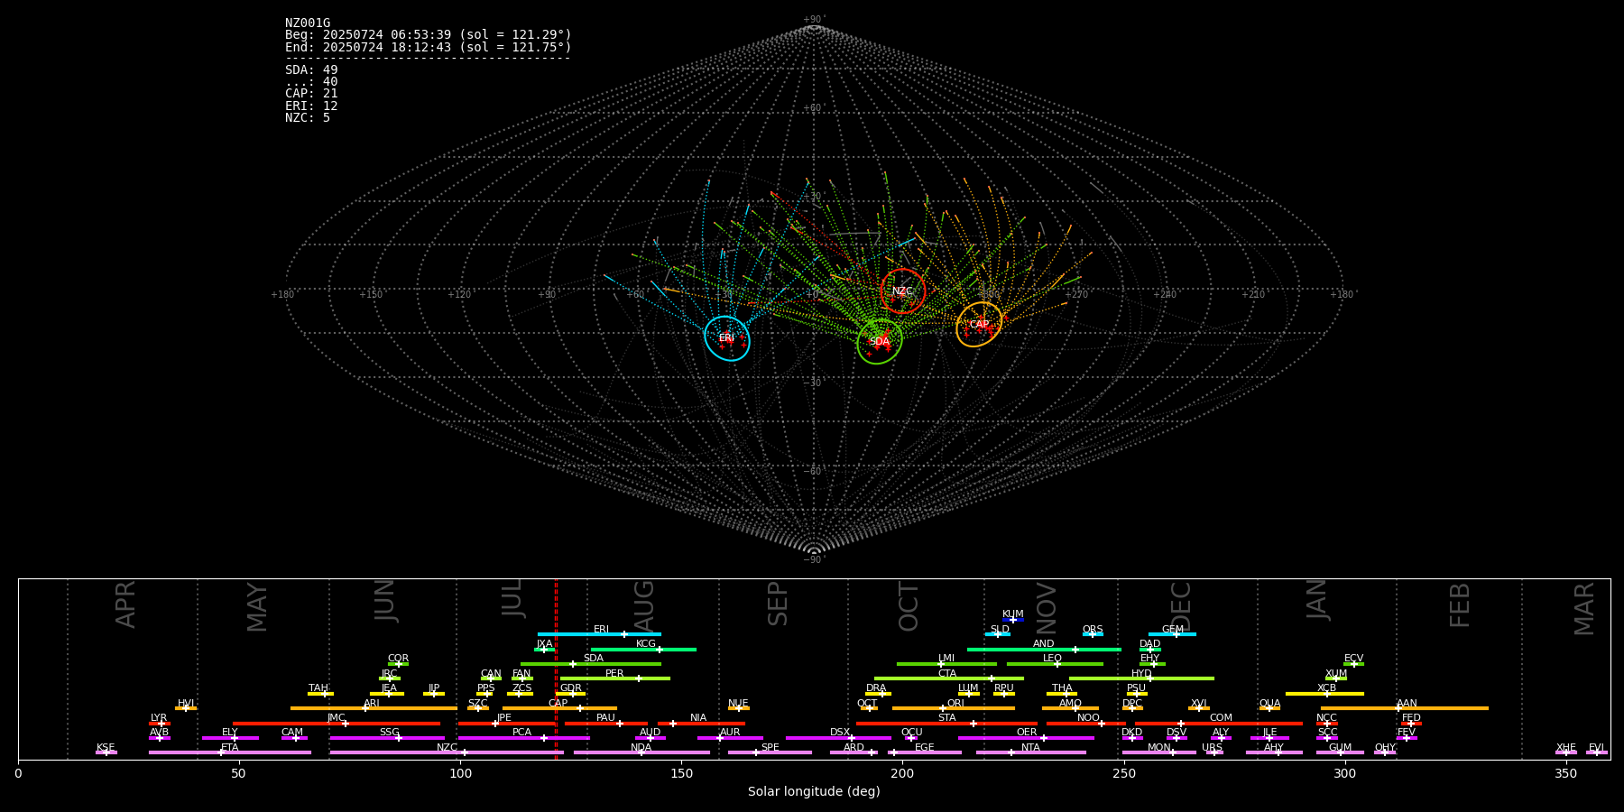Image resolution: width=1624 pixels, height=812 pixels.
Task: Click the FEB month label
Action: [x=1460, y=604]
